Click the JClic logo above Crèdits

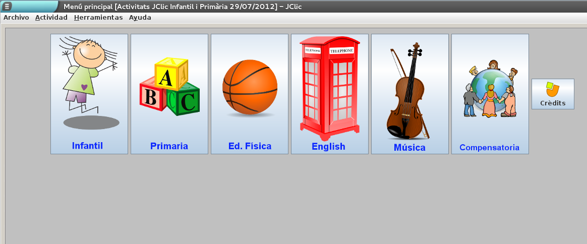[553, 90]
